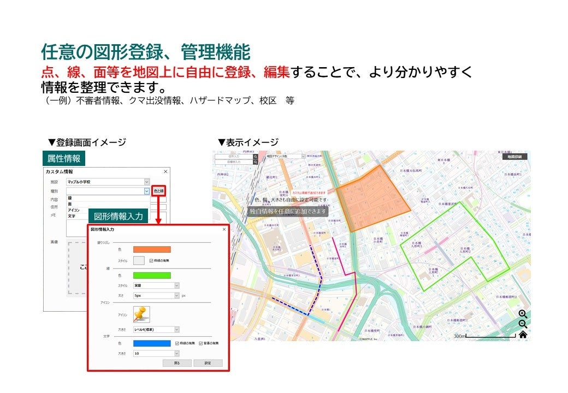Zoom out using the minus magnifier icon
This screenshot has height=393, width=568.
[x=522, y=323]
